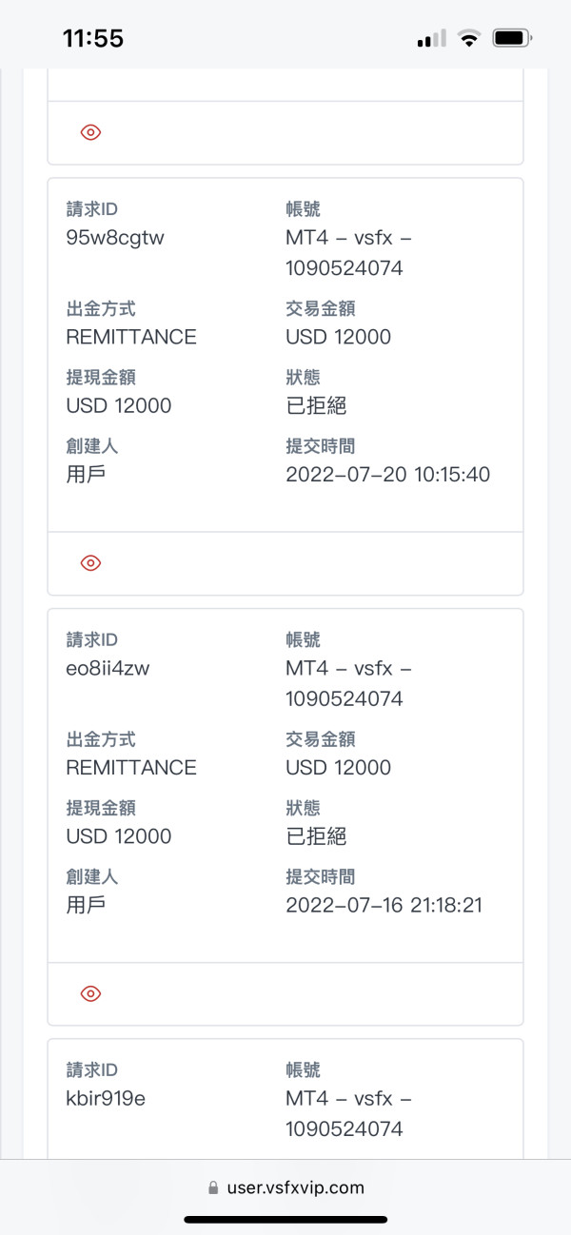The image size is (571, 1235).
Task: Tap REMITTANCE method in the eo8ii4zw card
Action: pos(131,767)
